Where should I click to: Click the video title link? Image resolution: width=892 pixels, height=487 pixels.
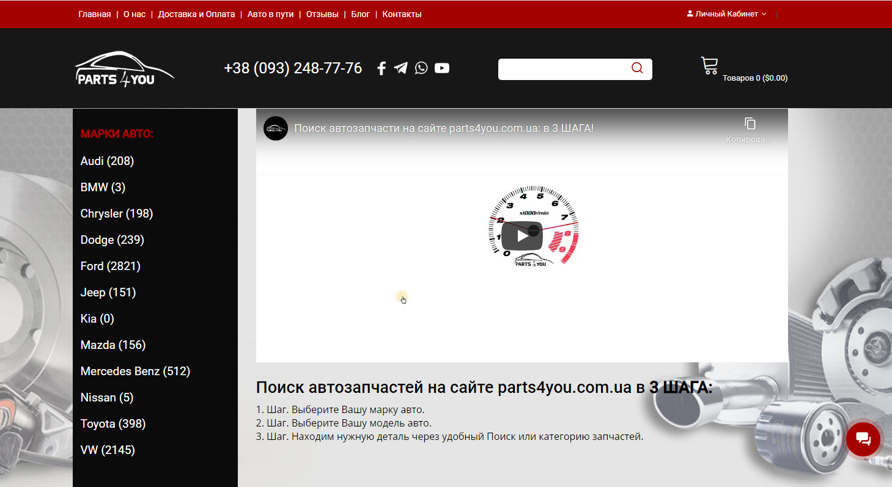(x=444, y=128)
